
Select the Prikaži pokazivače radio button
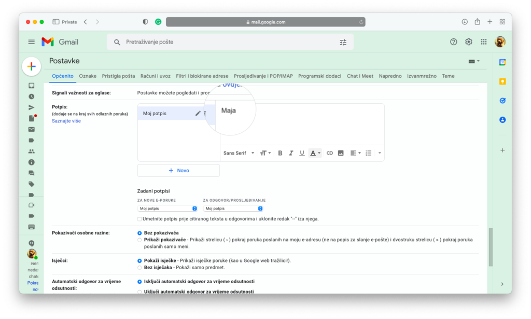pos(139,240)
